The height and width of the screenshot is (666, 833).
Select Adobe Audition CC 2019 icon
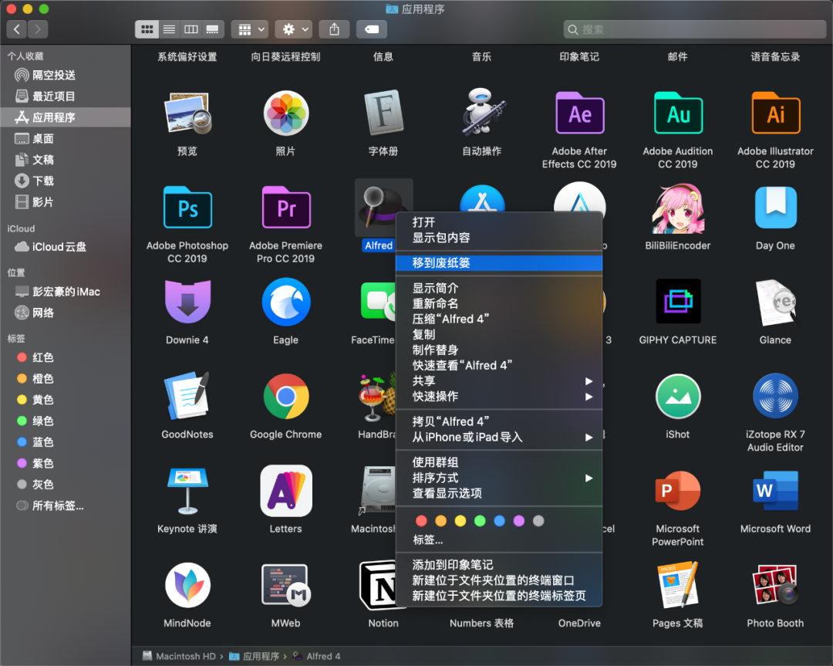click(678, 113)
